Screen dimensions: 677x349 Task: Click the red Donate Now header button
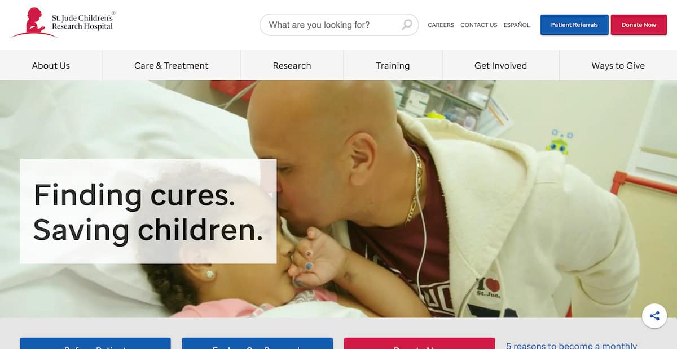(639, 25)
